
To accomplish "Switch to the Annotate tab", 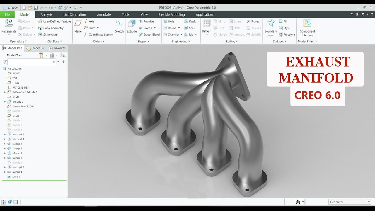I will [x=104, y=15].
